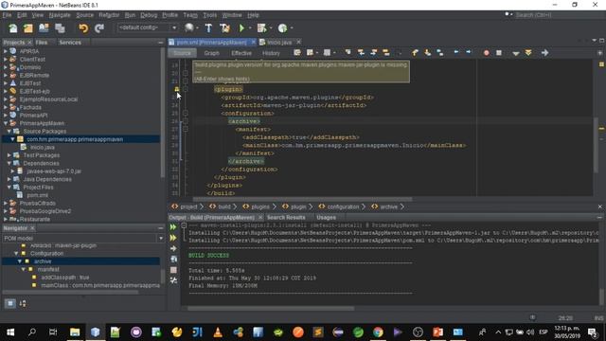Collapse the Project Files node
The width and height of the screenshot is (606, 341).
9,188
